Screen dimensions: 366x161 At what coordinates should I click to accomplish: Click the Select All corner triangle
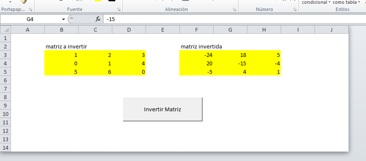pos(5,30)
